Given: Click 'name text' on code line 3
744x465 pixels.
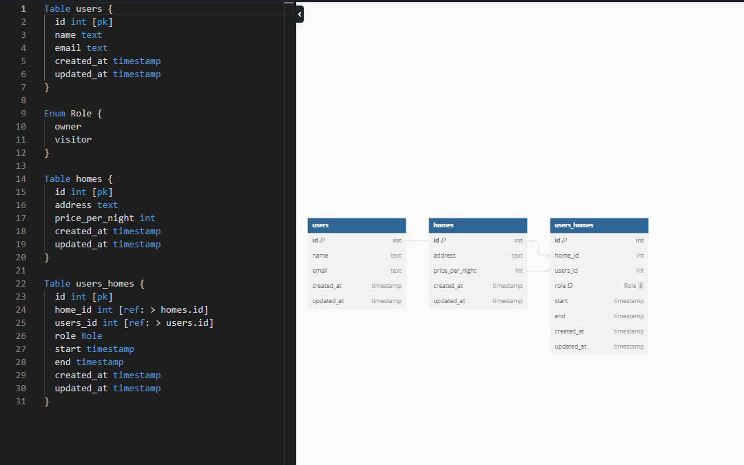Looking at the screenshot, I should [79, 35].
